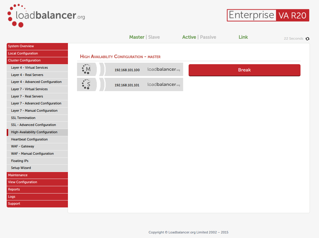319x238 pixels.
Task: Open Heartbeat Configuration page
Action: 37,140
